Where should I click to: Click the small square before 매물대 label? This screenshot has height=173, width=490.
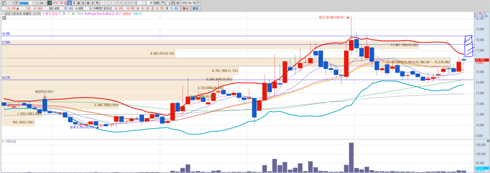coord(3,14)
